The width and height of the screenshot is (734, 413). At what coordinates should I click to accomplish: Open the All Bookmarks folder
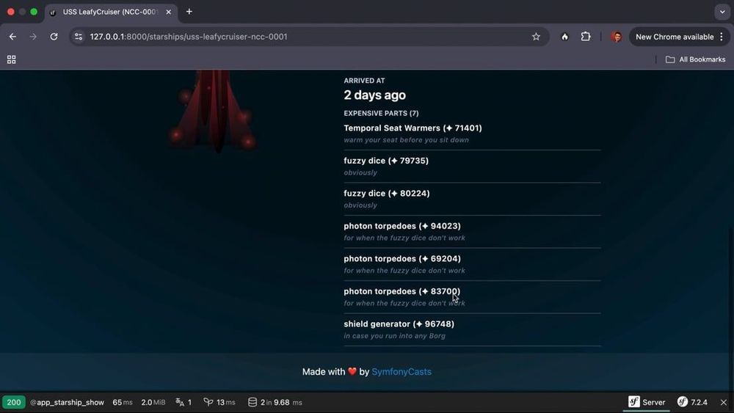[x=695, y=59]
